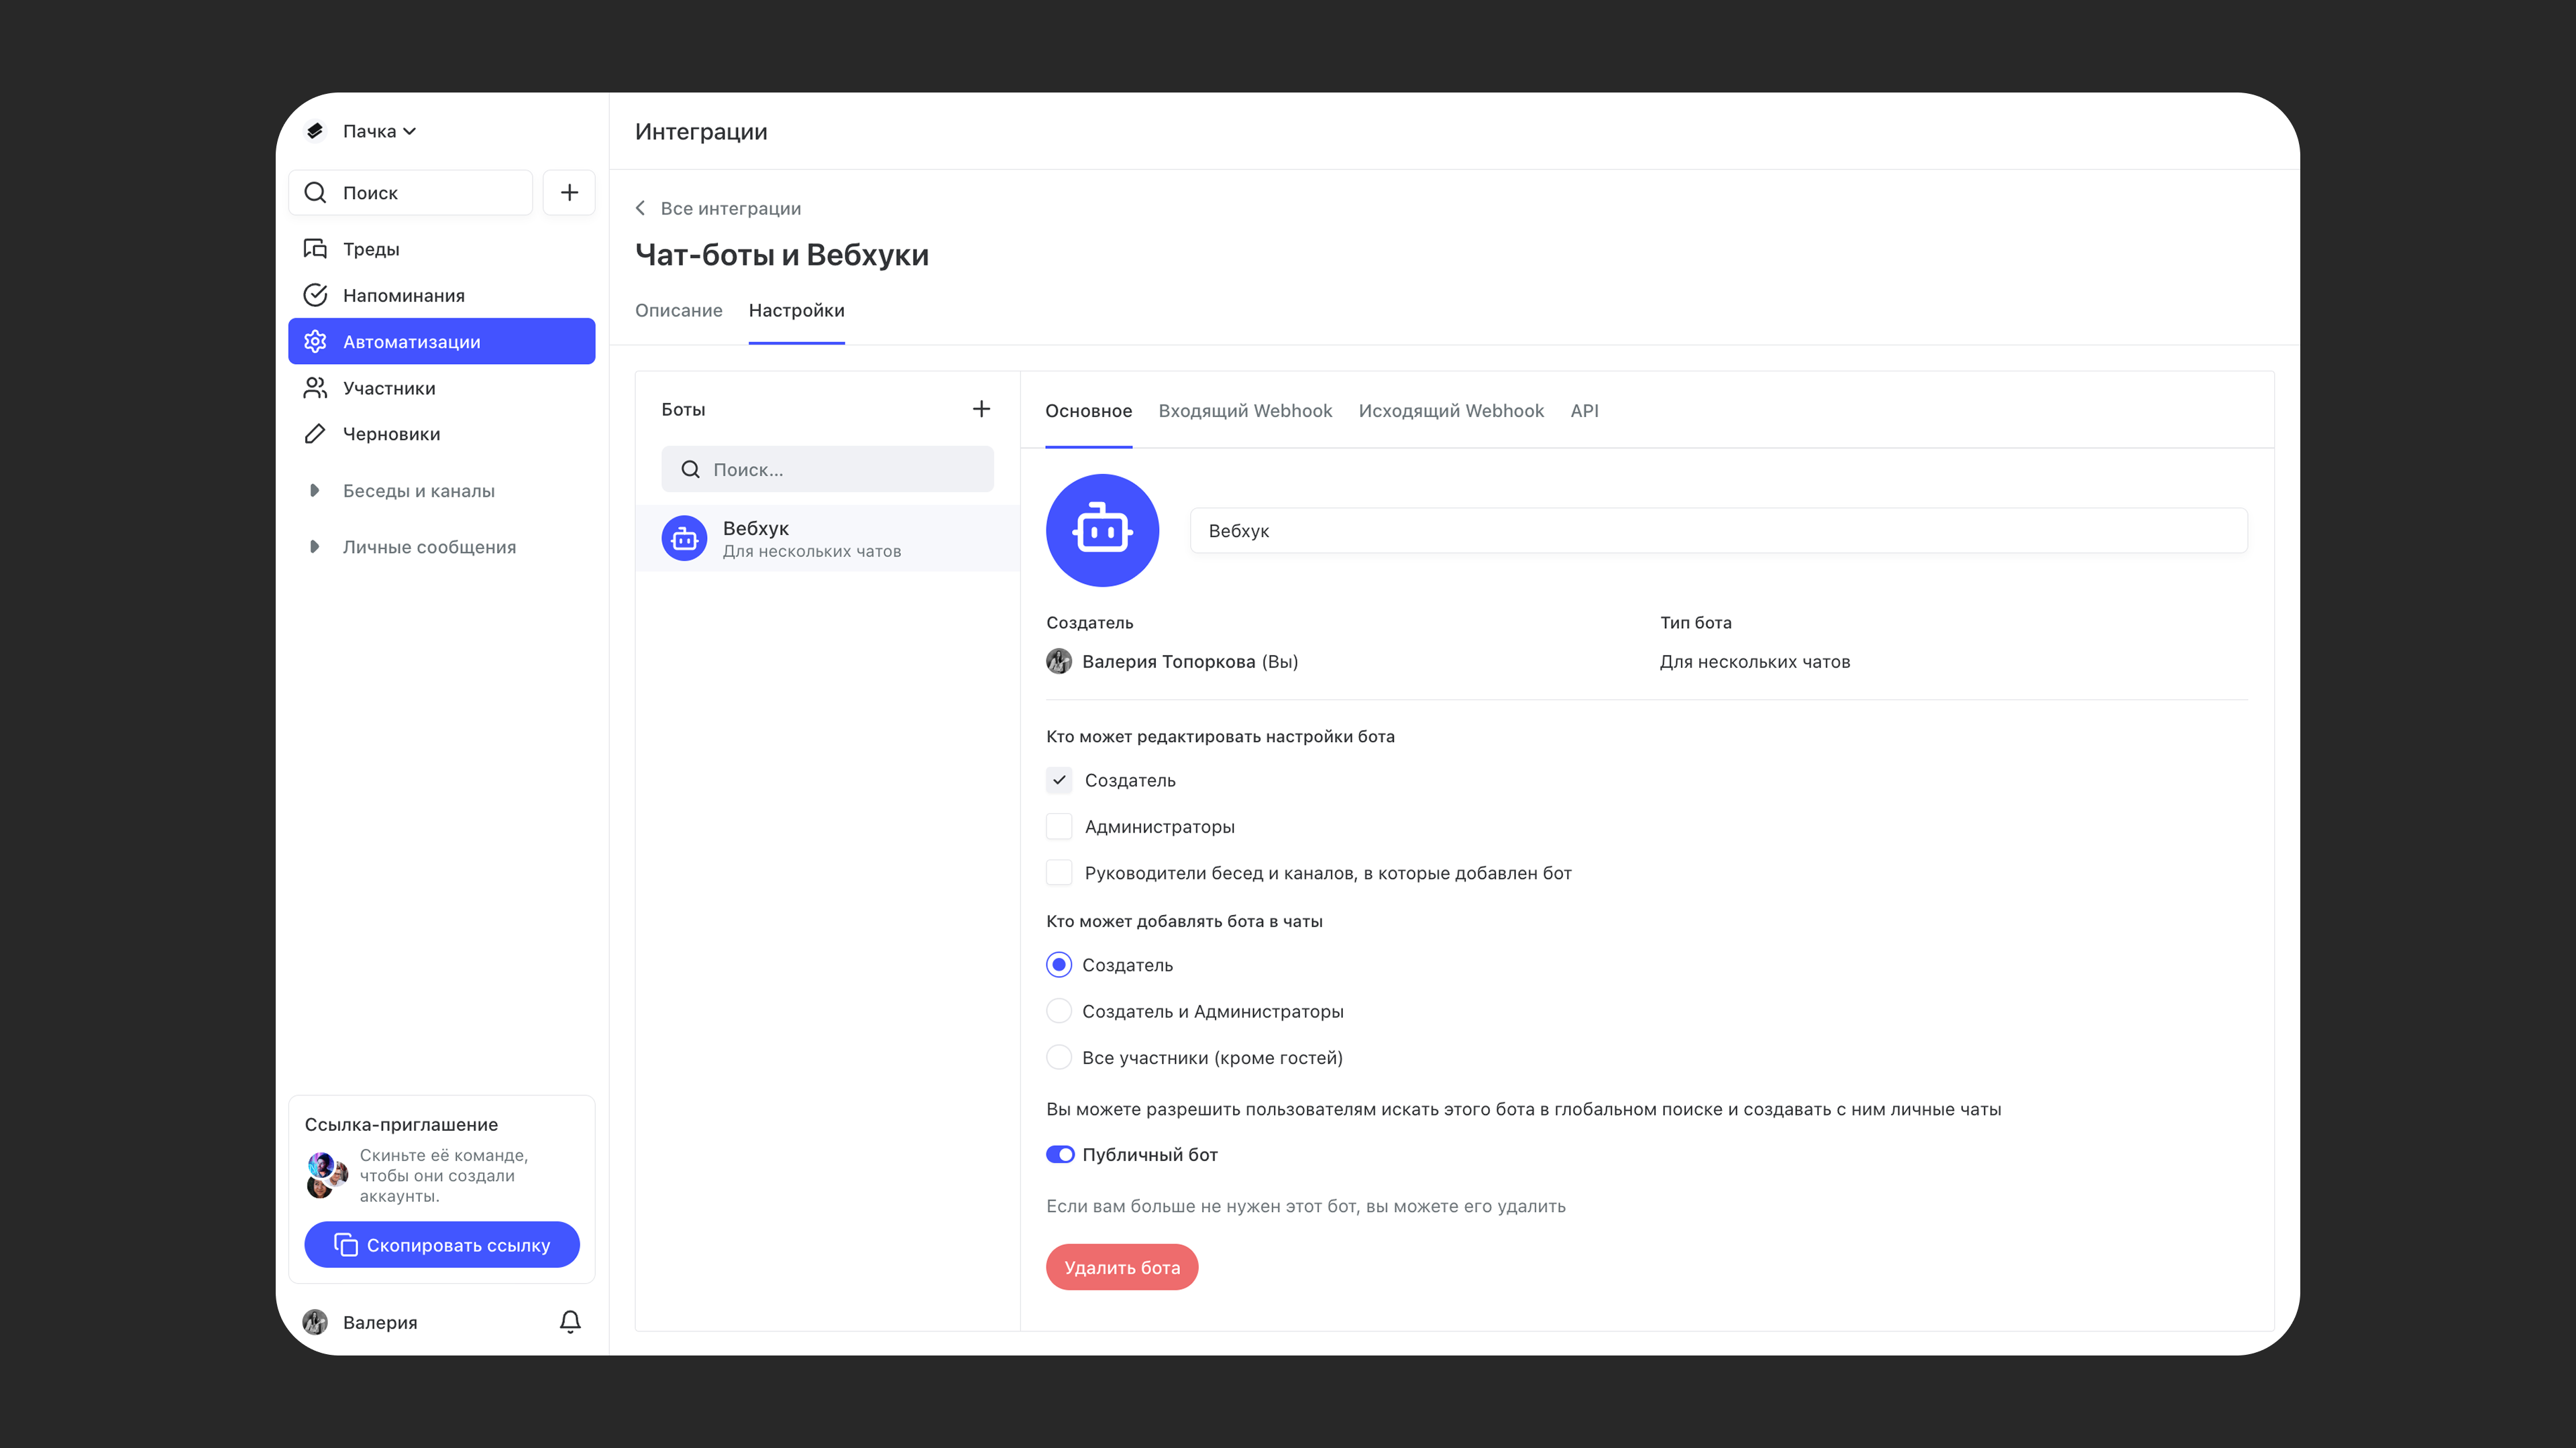
Task: Open Напоминания in sidebar
Action: (x=403, y=295)
